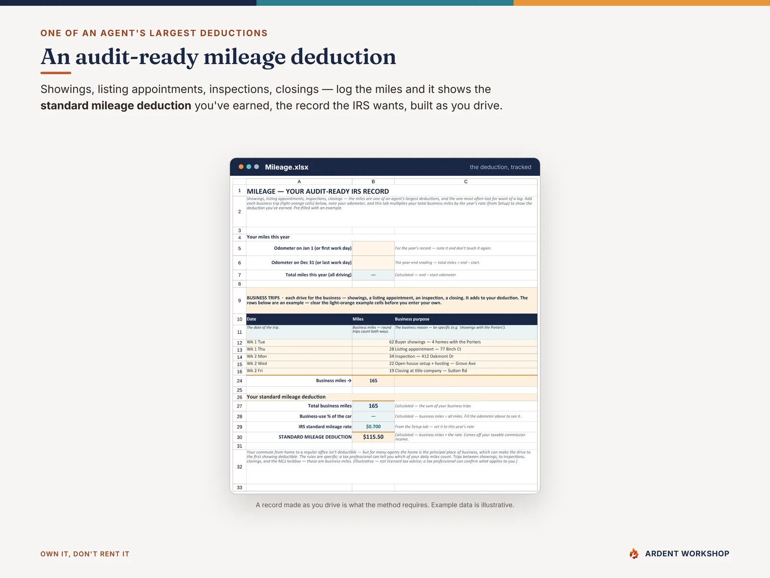Viewport: 770px width, 578px height.
Task: Select the Total miles this year value cell
Action: pyautogui.click(x=373, y=275)
